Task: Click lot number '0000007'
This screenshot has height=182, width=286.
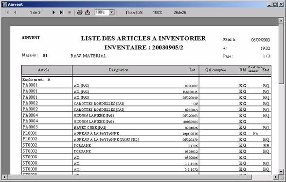Action: pos(191,86)
